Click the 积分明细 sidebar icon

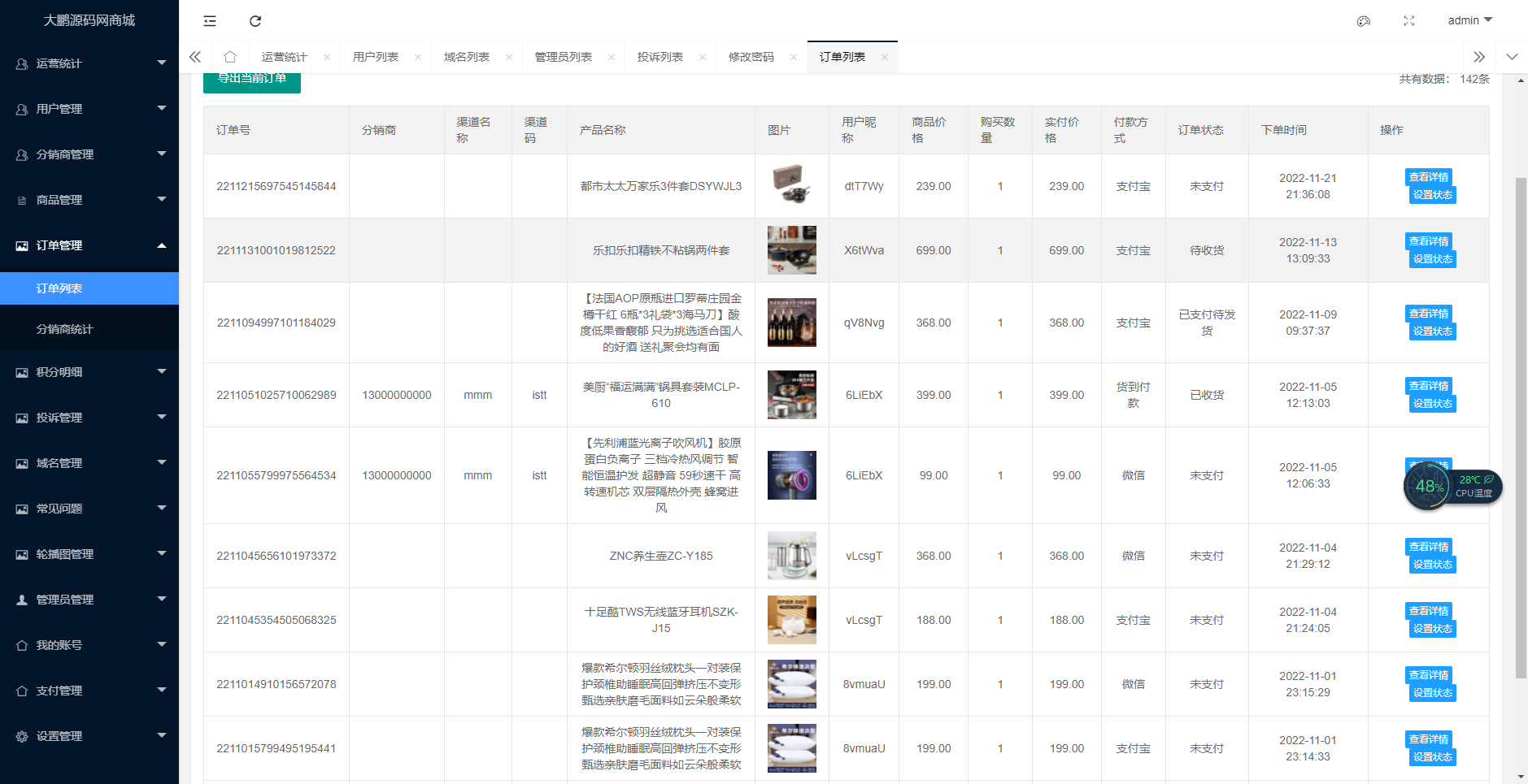(x=20, y=371)
